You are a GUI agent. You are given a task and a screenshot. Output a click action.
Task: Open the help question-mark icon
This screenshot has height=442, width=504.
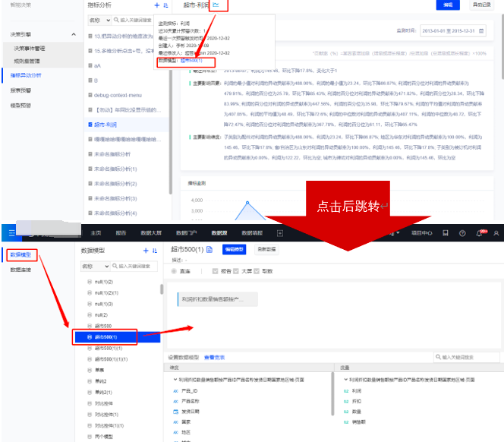click(x=462, y=233)
